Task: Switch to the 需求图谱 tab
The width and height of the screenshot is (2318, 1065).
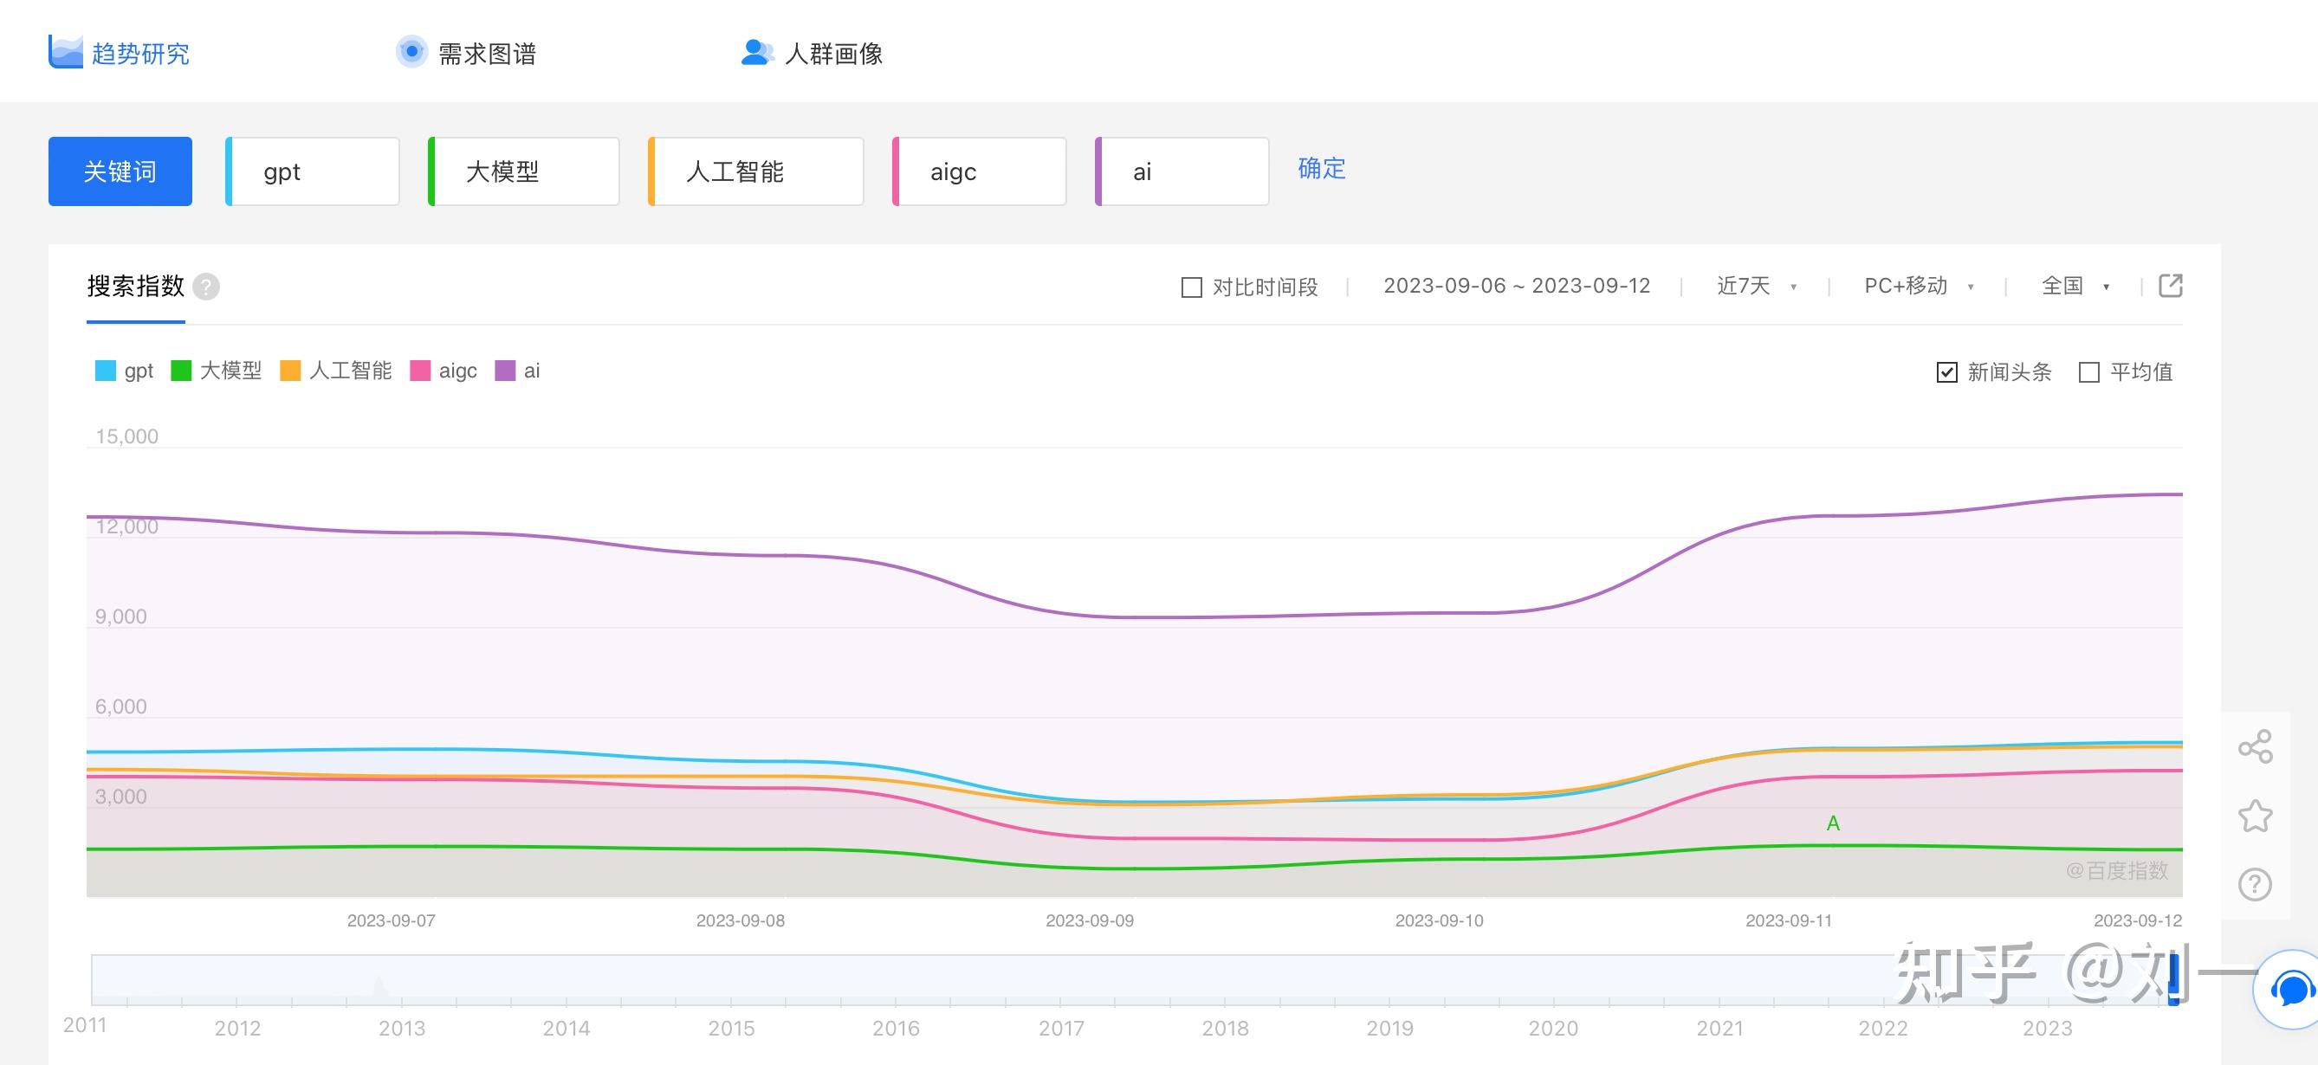Action: coord(487,53)
